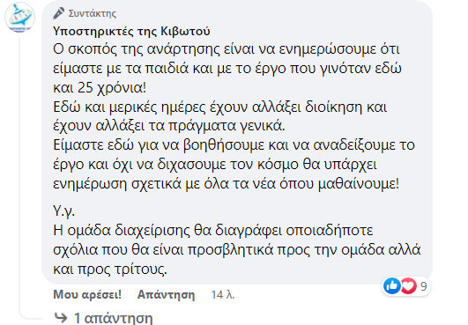The image size is (468, 325).
Task: Like the comment with Μου αρέσει!
Action: pos(87,294)
